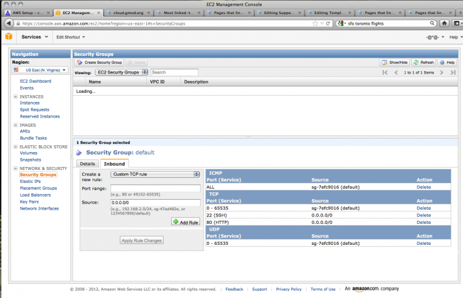The width and height of the screenshot is (463, 298).
Task: Open AMIs navigation link
Action: 25,131
